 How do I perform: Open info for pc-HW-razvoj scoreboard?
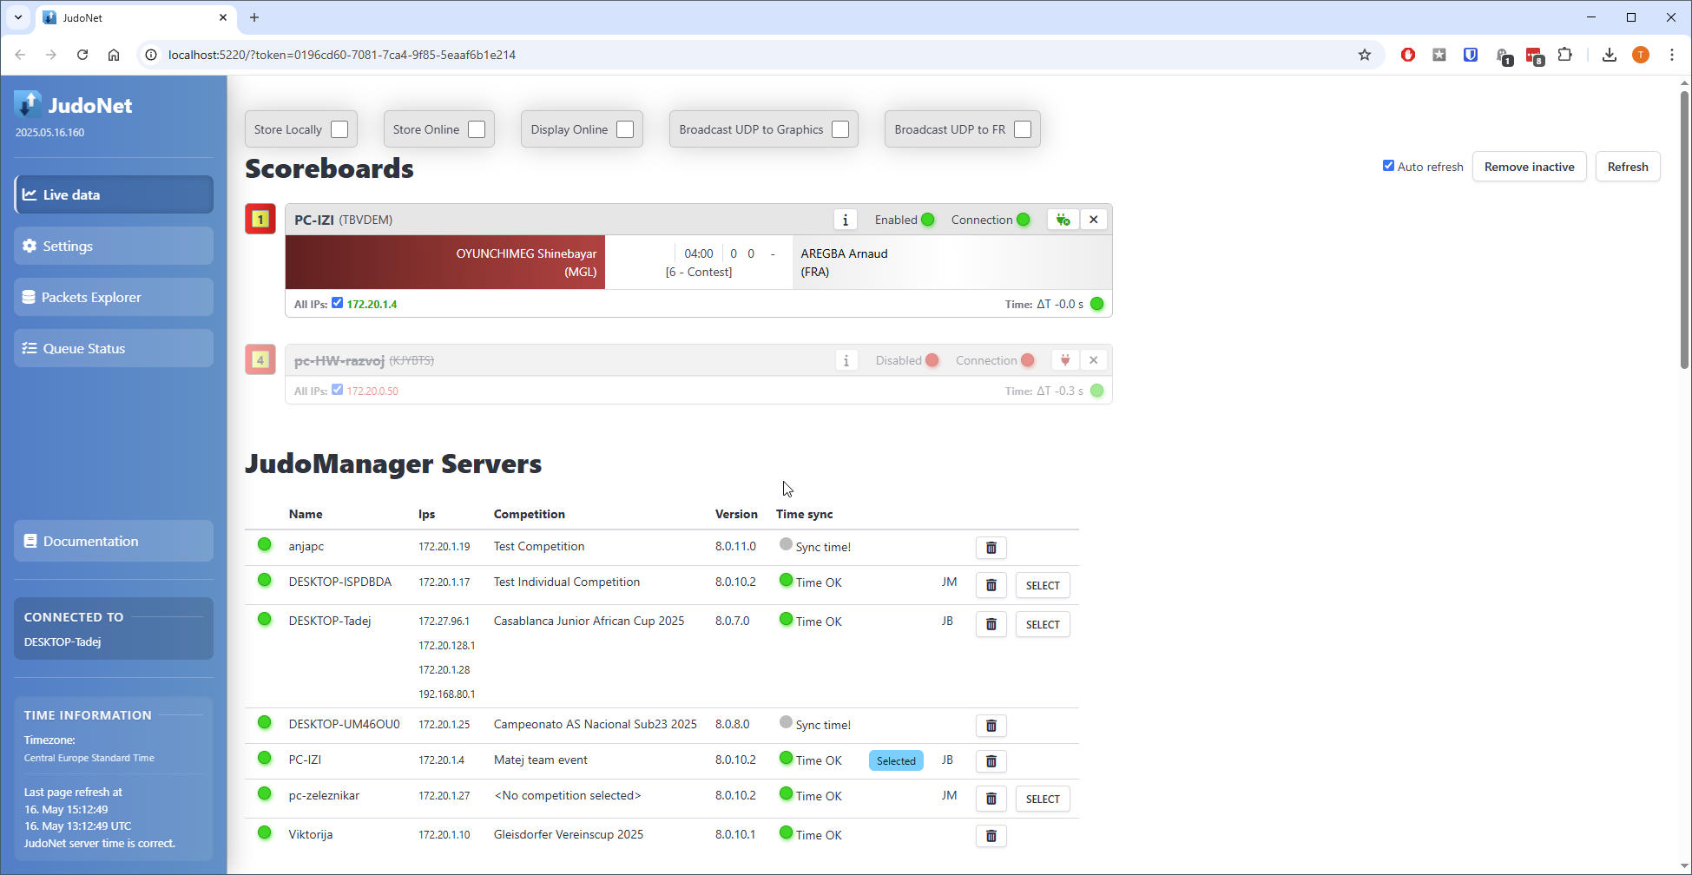click(x=846, y=360)
